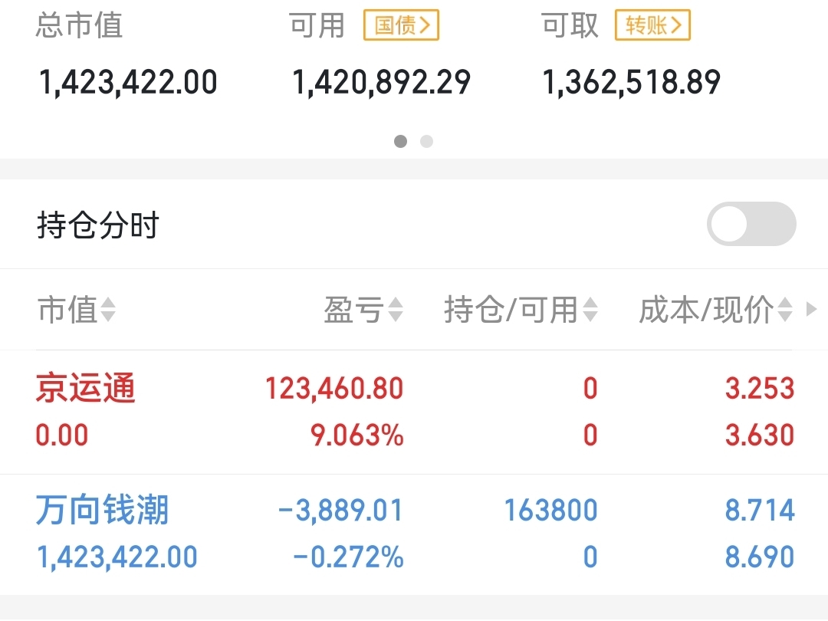Tap withdrawable amount 1,362,518.89
This screenshot has height=621, width=828.
click(x=632, y=82)
